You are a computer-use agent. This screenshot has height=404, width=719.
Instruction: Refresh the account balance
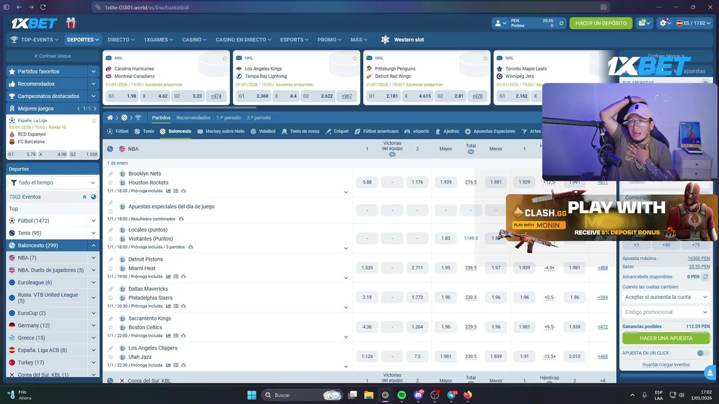point(561,23)
